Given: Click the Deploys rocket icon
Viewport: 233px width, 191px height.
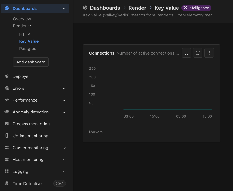Looking at the screenshot, I should [x=7, y=76].
